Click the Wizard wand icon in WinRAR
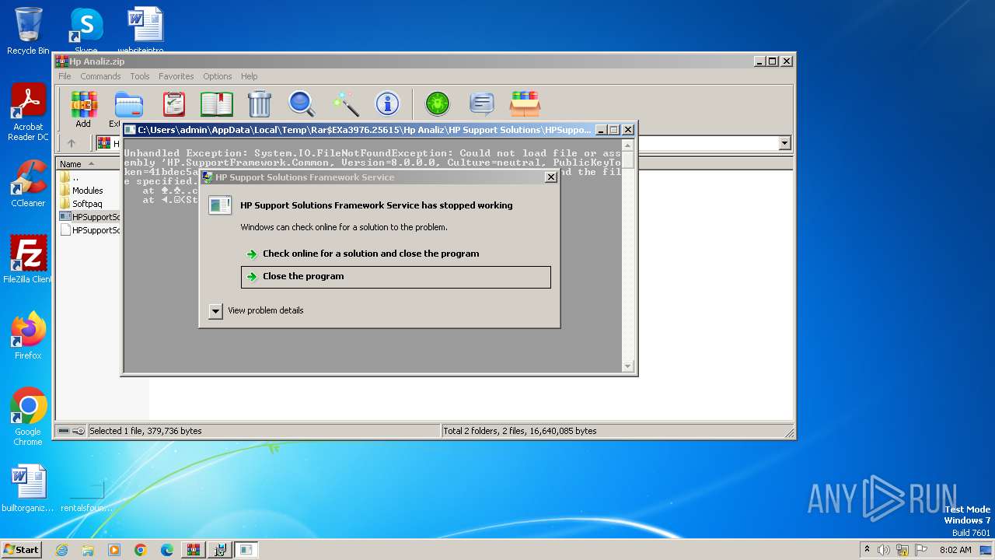 [345, 103]
